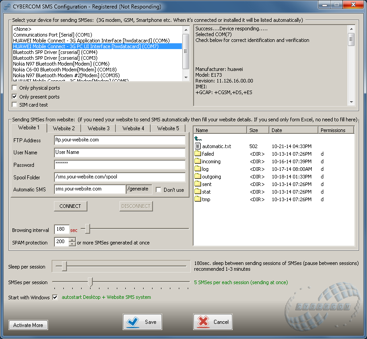The width and height of the screenshot is (367, 339).
Task: Click Browsing interval seconds field
Action: [x=62, y=229]
